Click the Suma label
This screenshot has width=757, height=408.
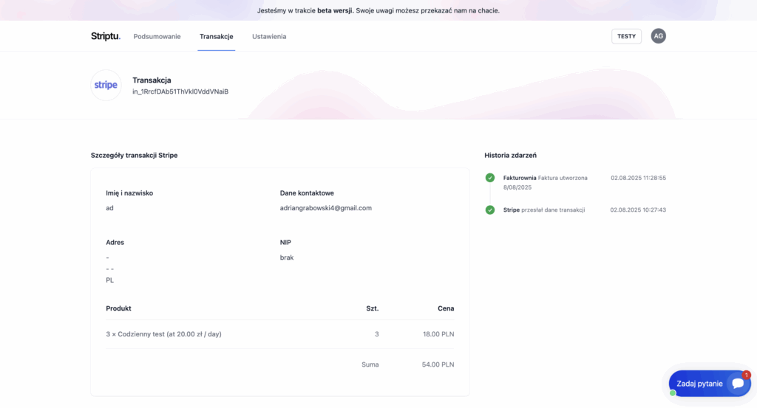click(x=370, y=364)
